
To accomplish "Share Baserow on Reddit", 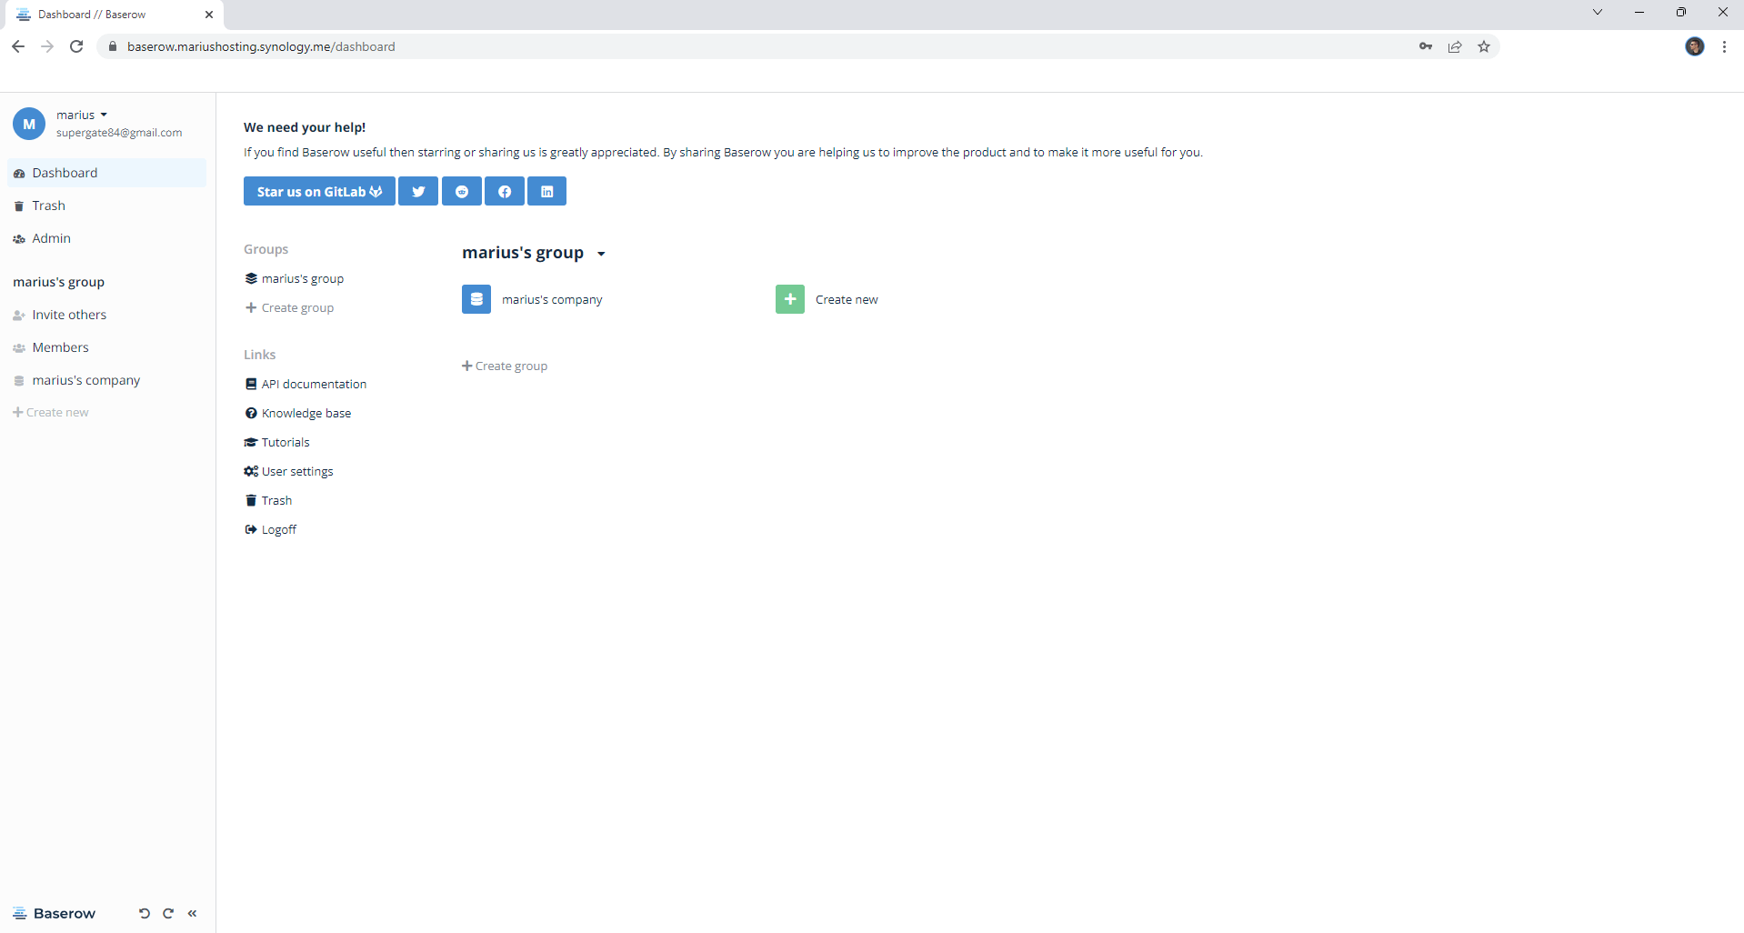I will coord(462,191).
